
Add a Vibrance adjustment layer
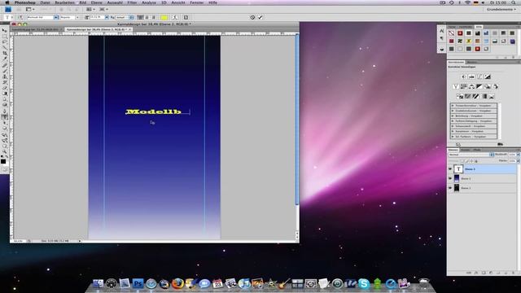[x=456, y=86]
